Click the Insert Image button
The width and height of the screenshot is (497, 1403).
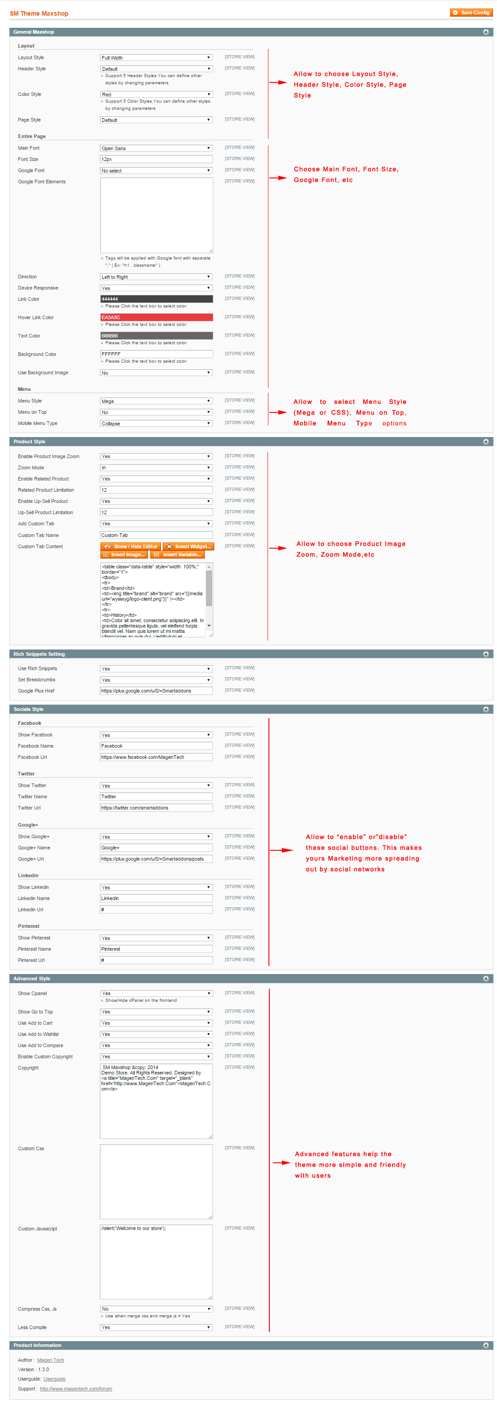point(124,555)
